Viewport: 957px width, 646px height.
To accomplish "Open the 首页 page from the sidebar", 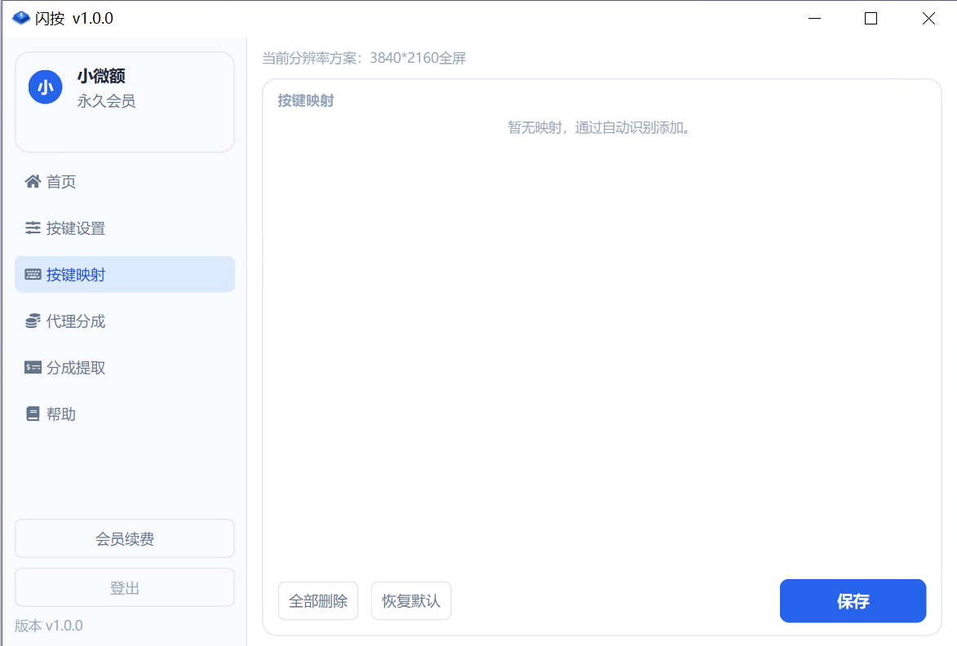I will coord(61,181).
